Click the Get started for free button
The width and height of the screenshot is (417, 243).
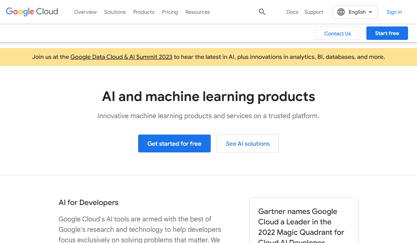click(174, 143)
